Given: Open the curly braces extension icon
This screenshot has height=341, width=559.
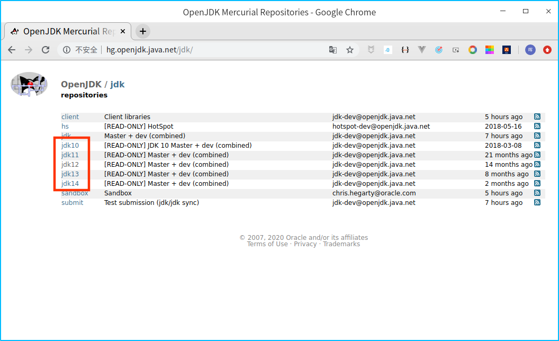Looking at the screenshot, I should (405, 50).
